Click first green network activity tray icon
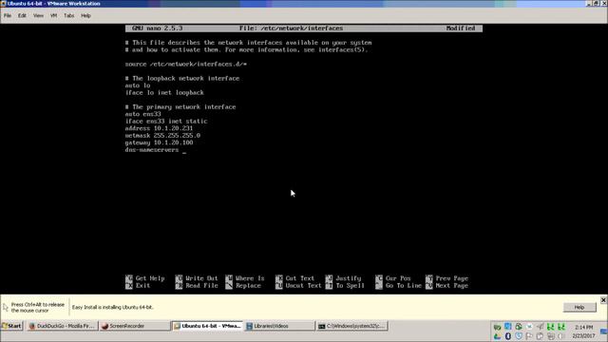Viewport: 608px width, 342px height. (x=550, y=327)
